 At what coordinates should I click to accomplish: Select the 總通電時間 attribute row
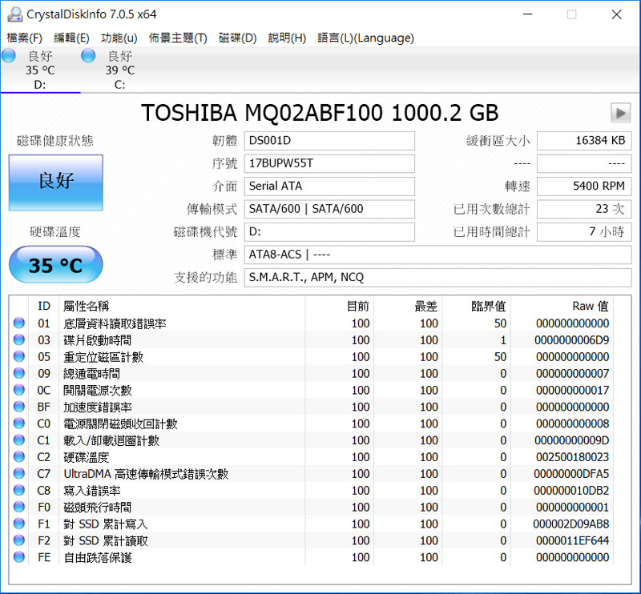[311, 373]
